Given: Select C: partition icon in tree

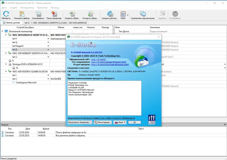Looking at the screenshot, I should point(13,57).
